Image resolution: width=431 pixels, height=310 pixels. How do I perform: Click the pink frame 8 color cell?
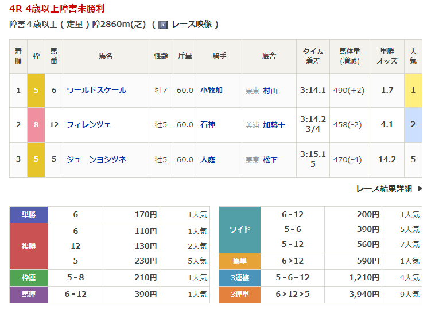(36, 124)
